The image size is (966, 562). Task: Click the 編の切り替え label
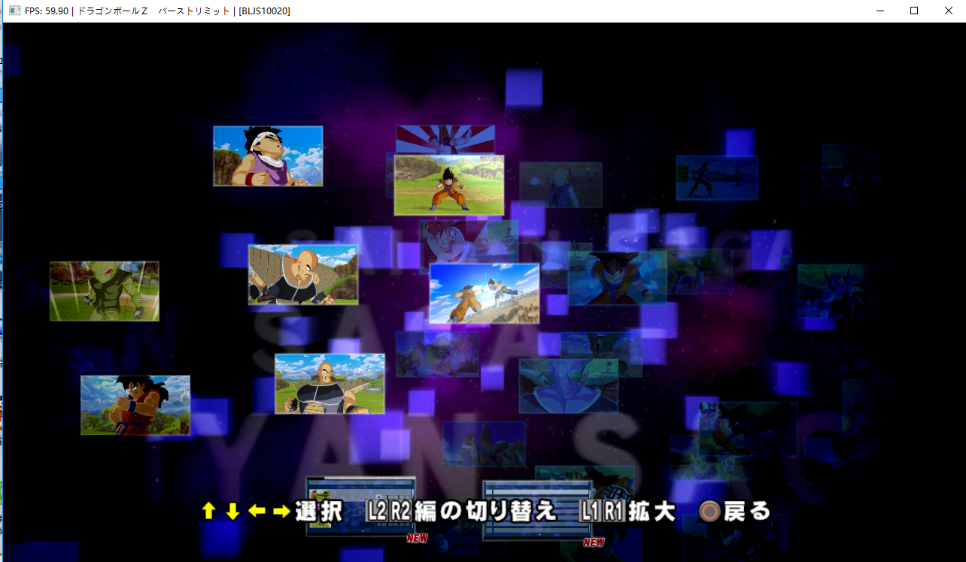[486, 512]
